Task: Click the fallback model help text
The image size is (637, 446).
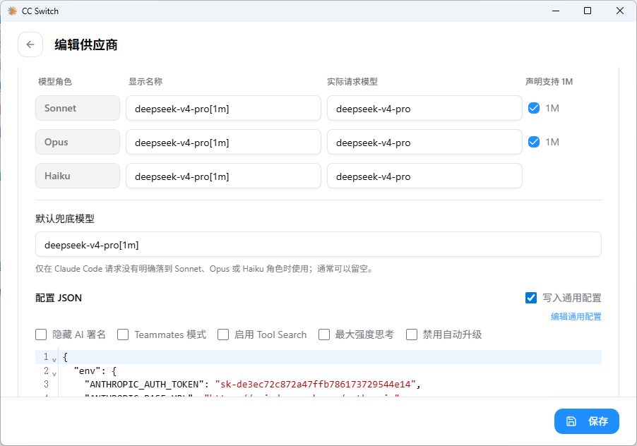Action: coord(204,269)
